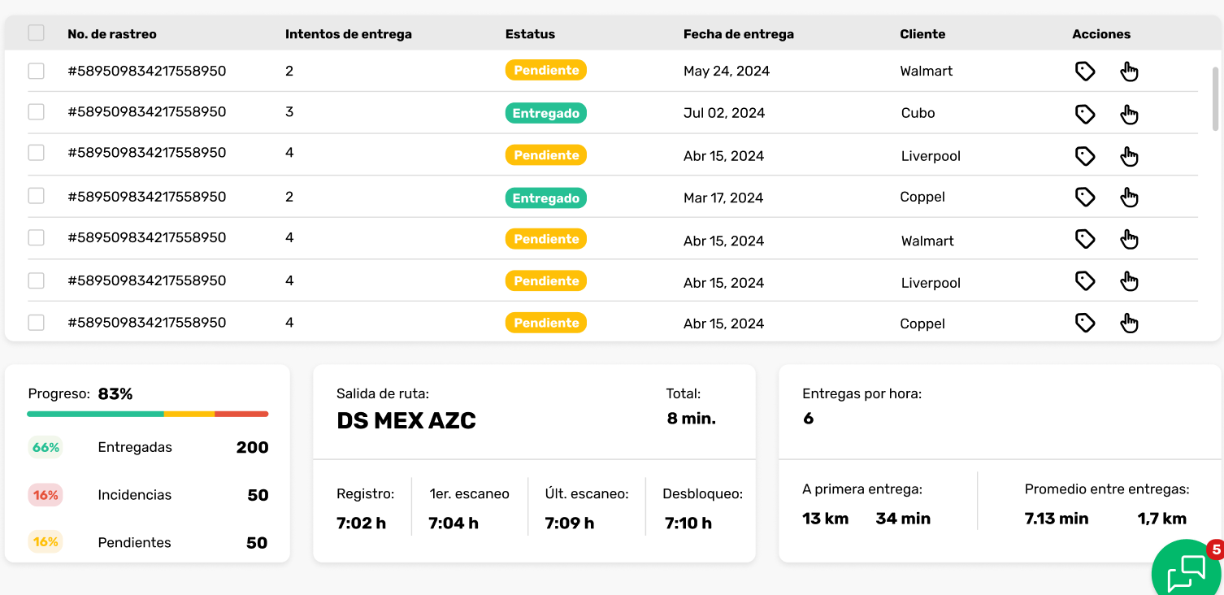Click the '1,7 km' average distance value

click(1162, 519)
